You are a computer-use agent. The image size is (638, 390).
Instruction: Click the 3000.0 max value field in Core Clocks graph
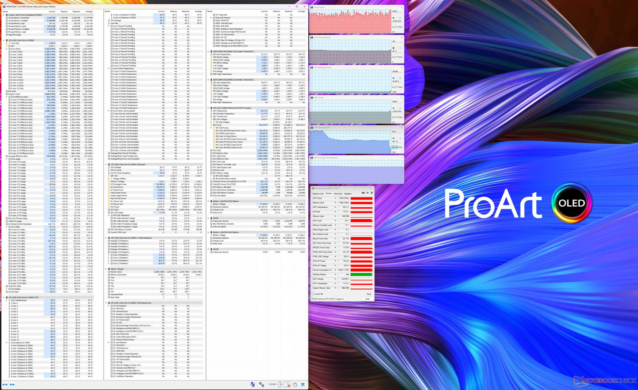click(x=397, y=11)
